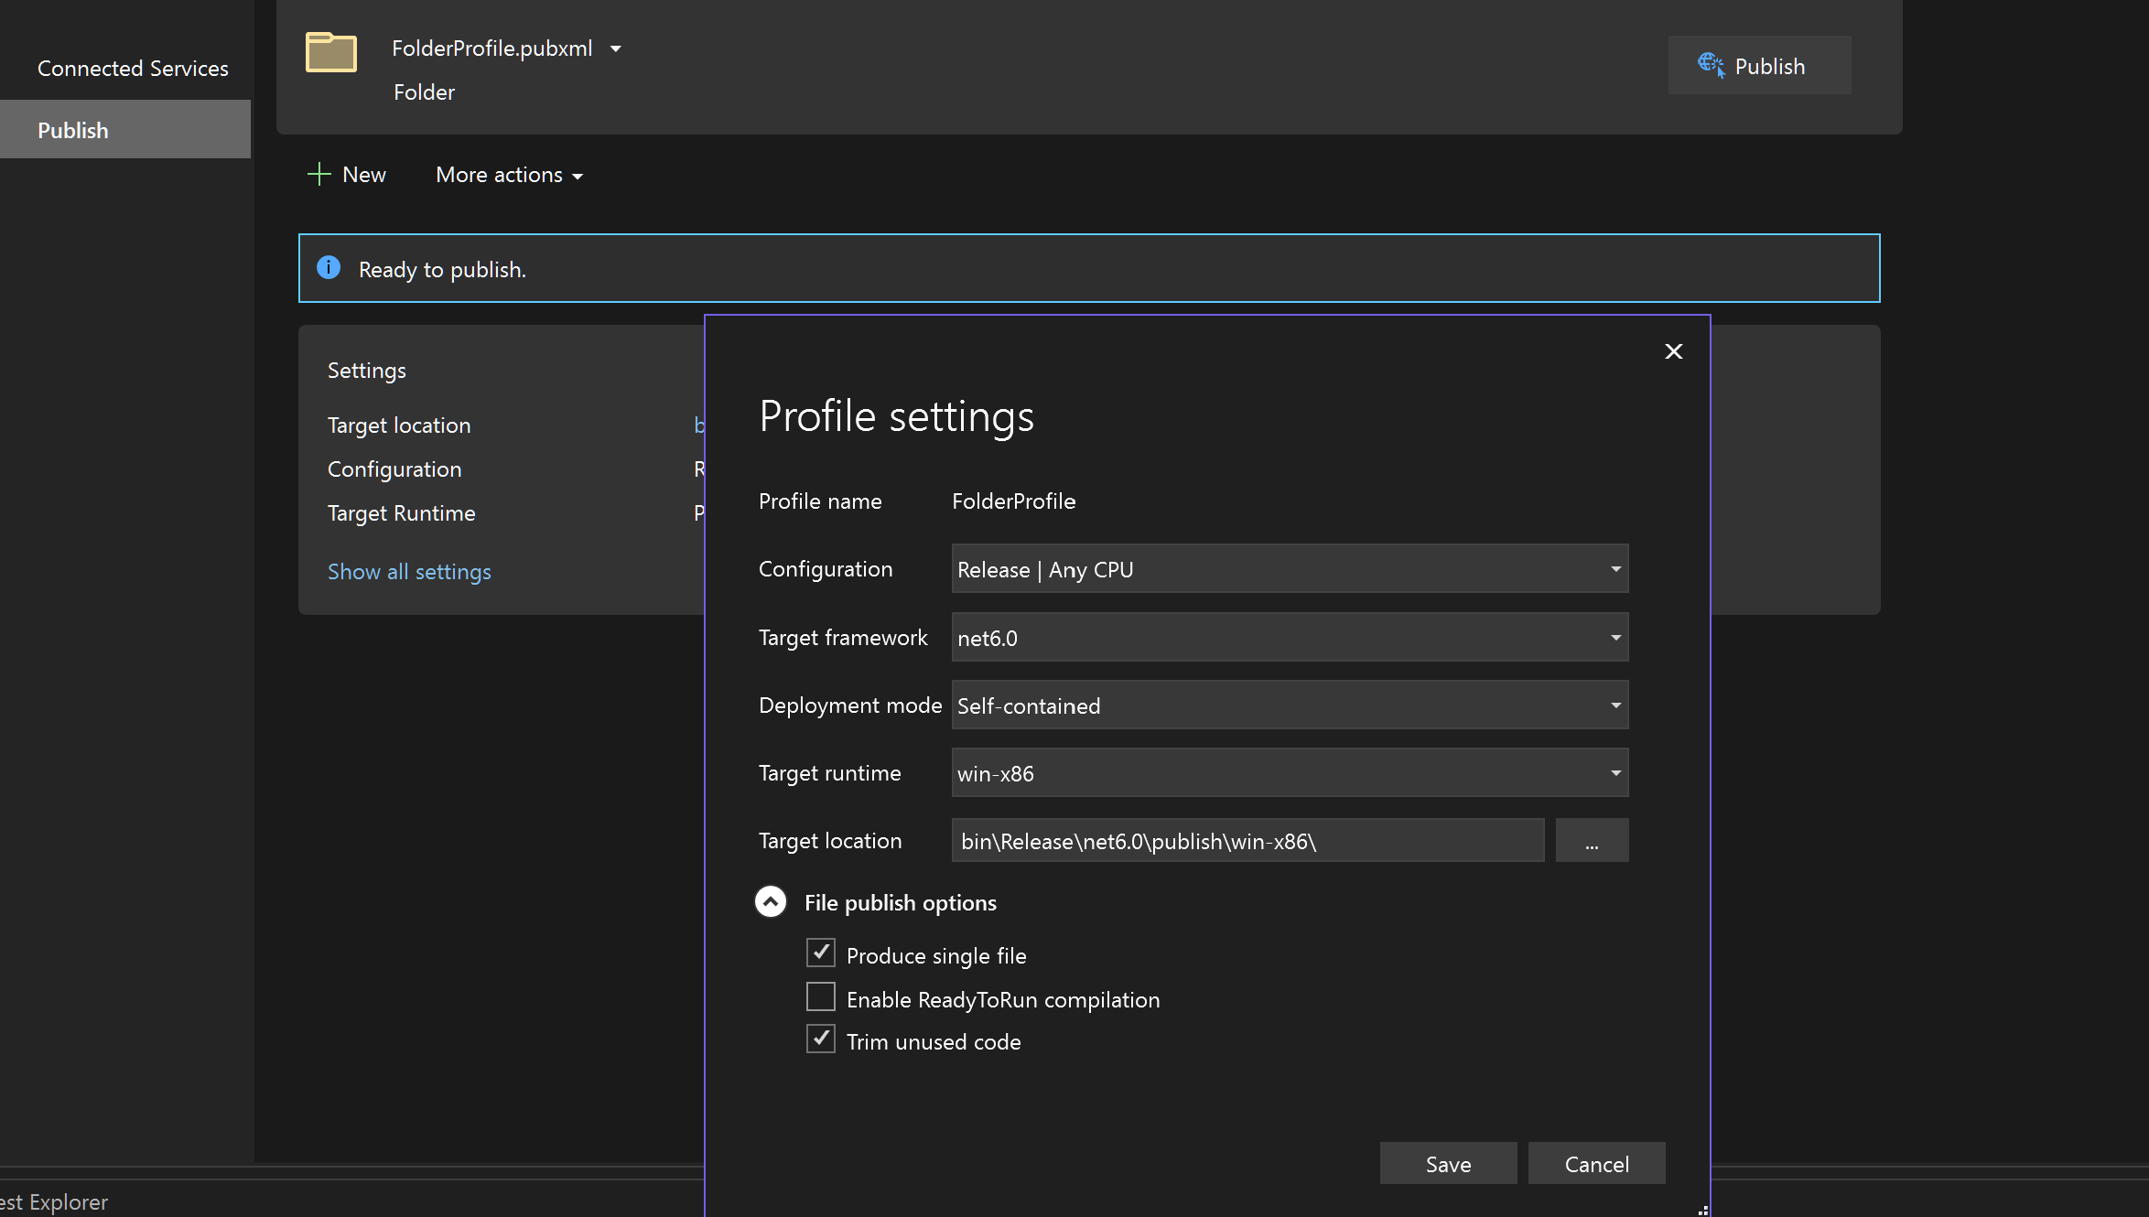
Task: Click the target location browse icon
Action: (1593, 839)
